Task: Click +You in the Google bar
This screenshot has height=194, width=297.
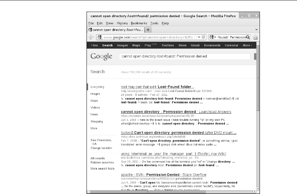Action: [x=94, y=45]
